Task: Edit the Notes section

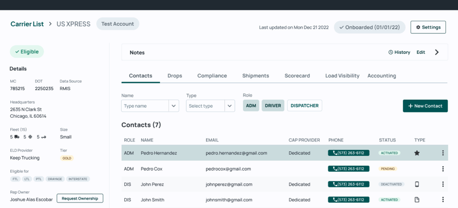Action: tap(420, 53)
